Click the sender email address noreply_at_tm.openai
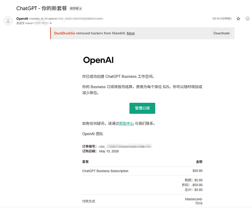This screenshot has width=252, height=209. coord(66,18)
